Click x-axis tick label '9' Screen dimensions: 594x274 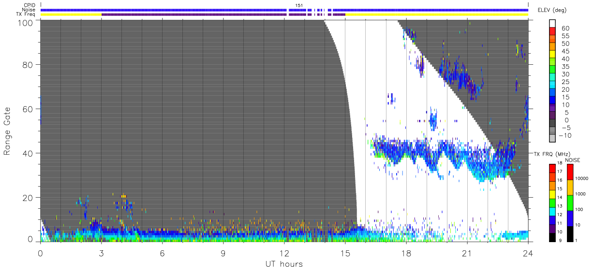point(223,253)
